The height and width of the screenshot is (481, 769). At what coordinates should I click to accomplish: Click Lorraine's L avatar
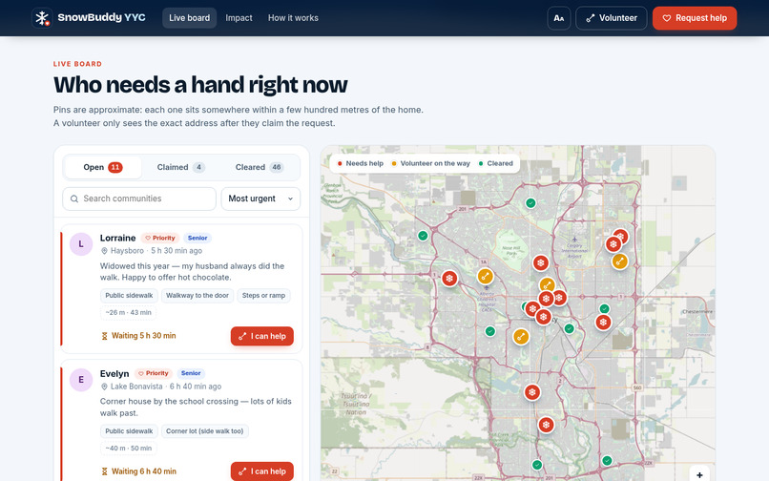pos(81,244)
